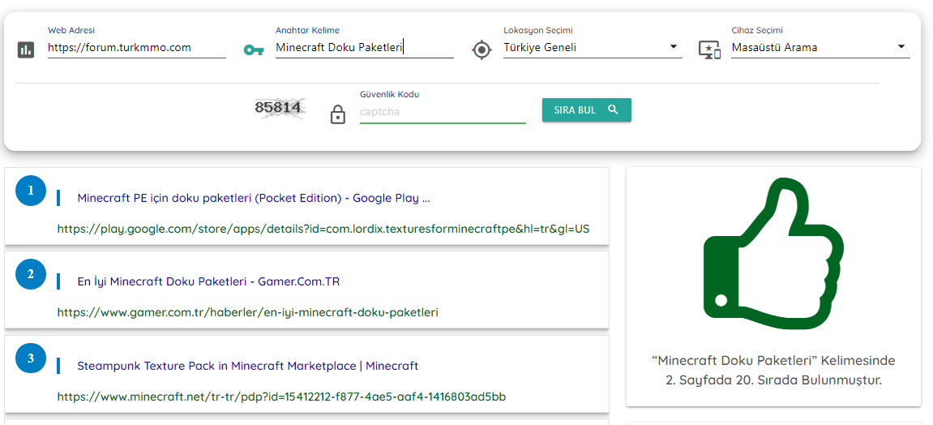Click the captcha image showing 85814
This screenshot has width=933, height=425.
(x=280, y=109)
